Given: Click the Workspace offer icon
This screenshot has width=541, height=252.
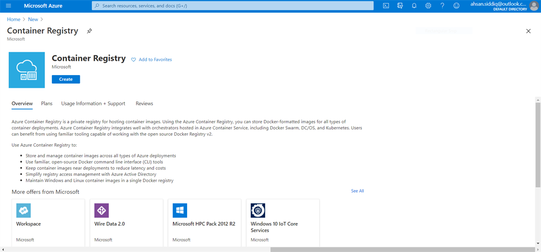Looking at the screenshot, I should click(x=23, y=210).
